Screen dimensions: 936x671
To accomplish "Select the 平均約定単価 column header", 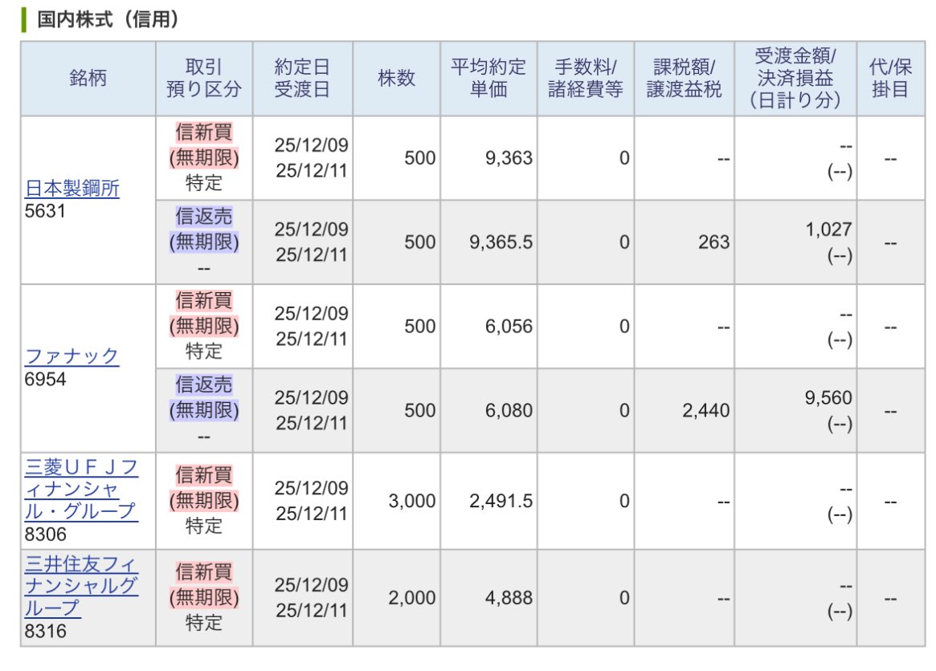I will tap(489, 78).
